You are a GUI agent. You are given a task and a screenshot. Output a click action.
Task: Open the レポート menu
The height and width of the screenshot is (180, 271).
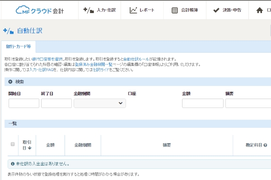pos(142,10)
